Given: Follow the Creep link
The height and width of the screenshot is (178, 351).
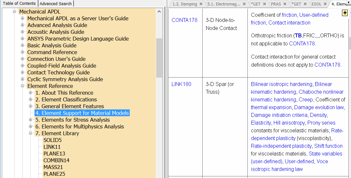Looking at the screenshot, I should tap(306, 99).
